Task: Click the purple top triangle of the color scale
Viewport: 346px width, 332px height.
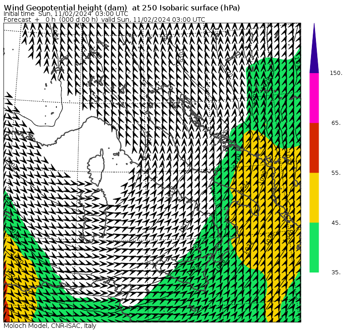Action: pyautogui.click(x=314, y=48)
